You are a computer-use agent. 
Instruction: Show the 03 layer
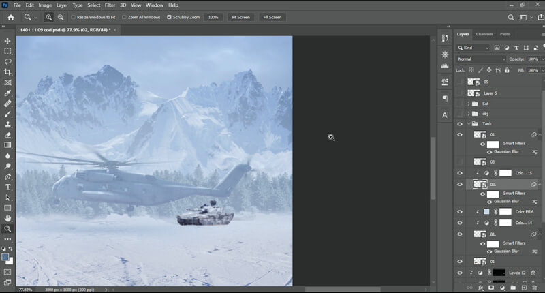coord(460,162)
